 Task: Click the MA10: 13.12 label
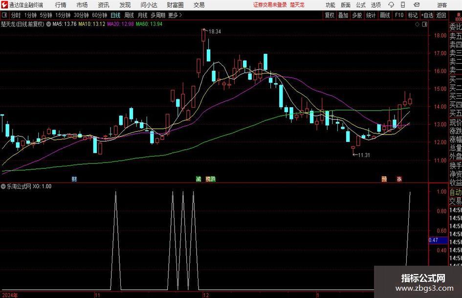pyautogui.click(x=91, y=24)
